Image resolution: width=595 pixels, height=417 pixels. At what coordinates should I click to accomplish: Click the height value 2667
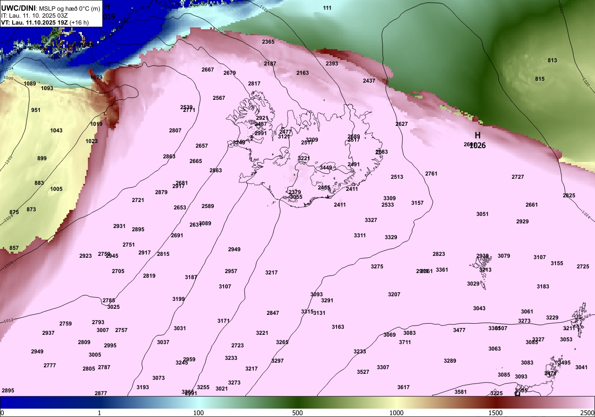click(x=208, y=70)
